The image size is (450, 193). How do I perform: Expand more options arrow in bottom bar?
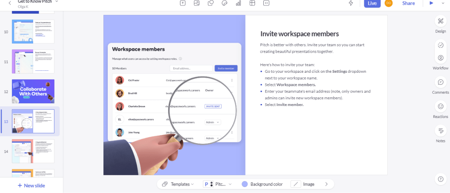pos(326,184)
